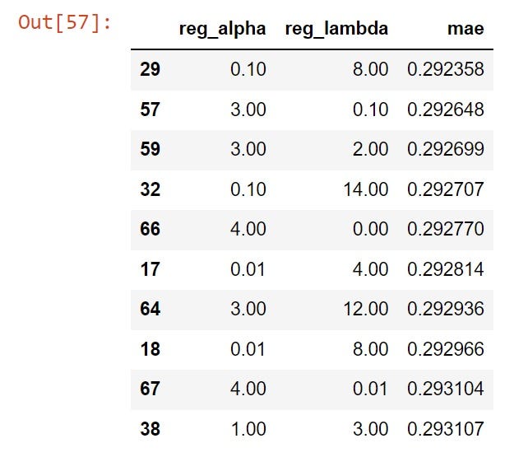This screenshot has height=457, width=514.
Task: Select row index 29
Action: (x=150, y=69)
